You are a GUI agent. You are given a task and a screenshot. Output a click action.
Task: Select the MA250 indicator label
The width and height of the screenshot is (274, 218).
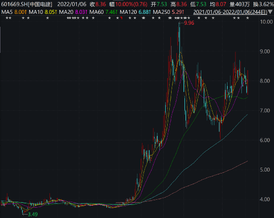161,12
